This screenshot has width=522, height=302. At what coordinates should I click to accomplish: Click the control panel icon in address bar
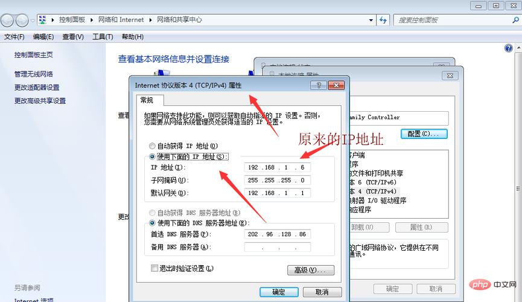pyautogui.click(x=43, y=20)
